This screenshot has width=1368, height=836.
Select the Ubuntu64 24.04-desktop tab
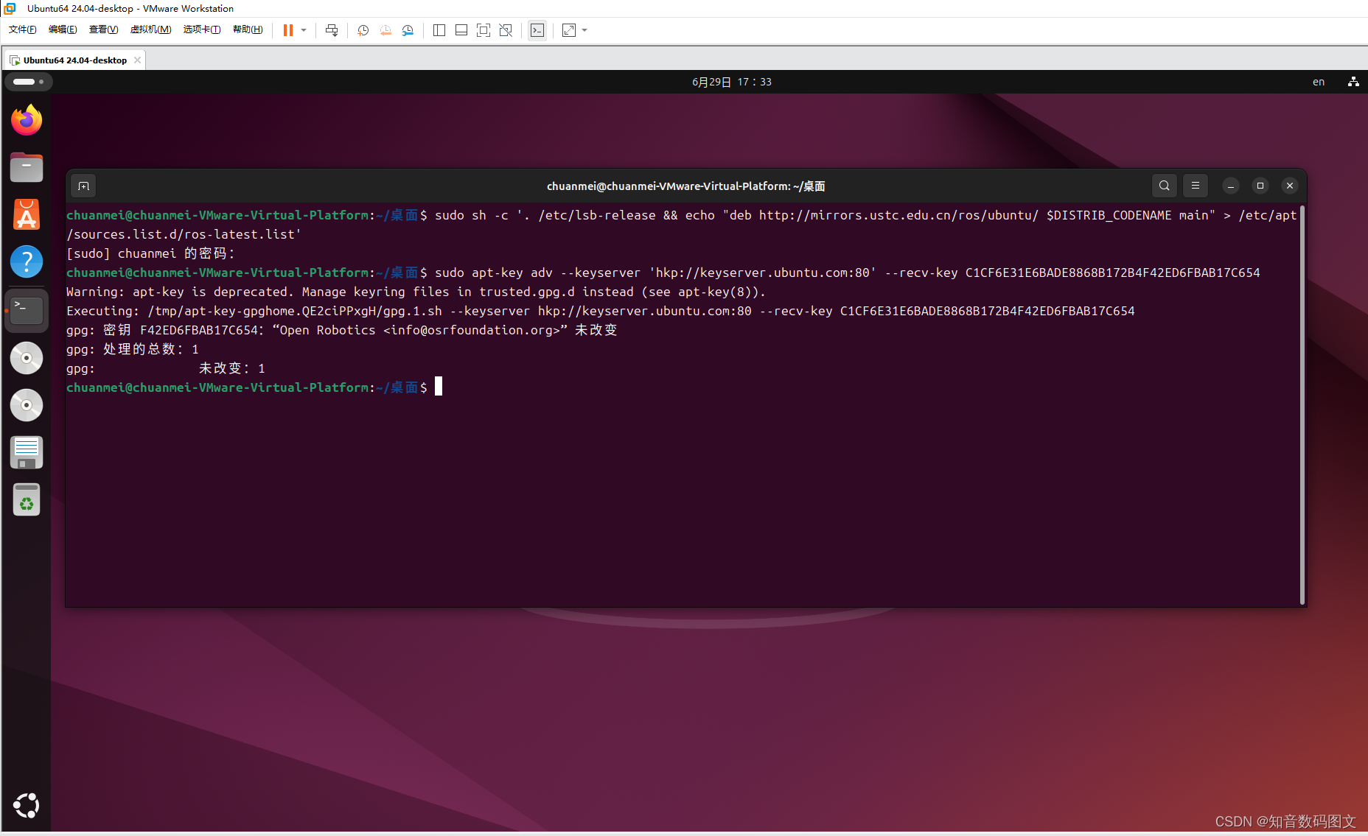tap(74, 59)
